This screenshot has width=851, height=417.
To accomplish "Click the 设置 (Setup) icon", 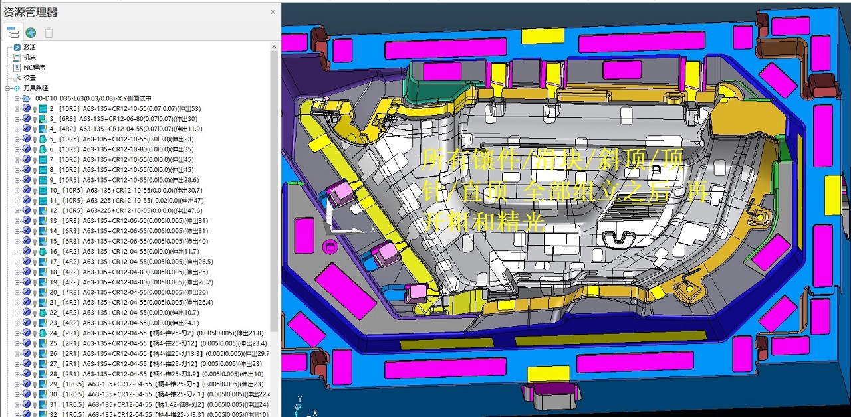I will (x=17, y=78).
